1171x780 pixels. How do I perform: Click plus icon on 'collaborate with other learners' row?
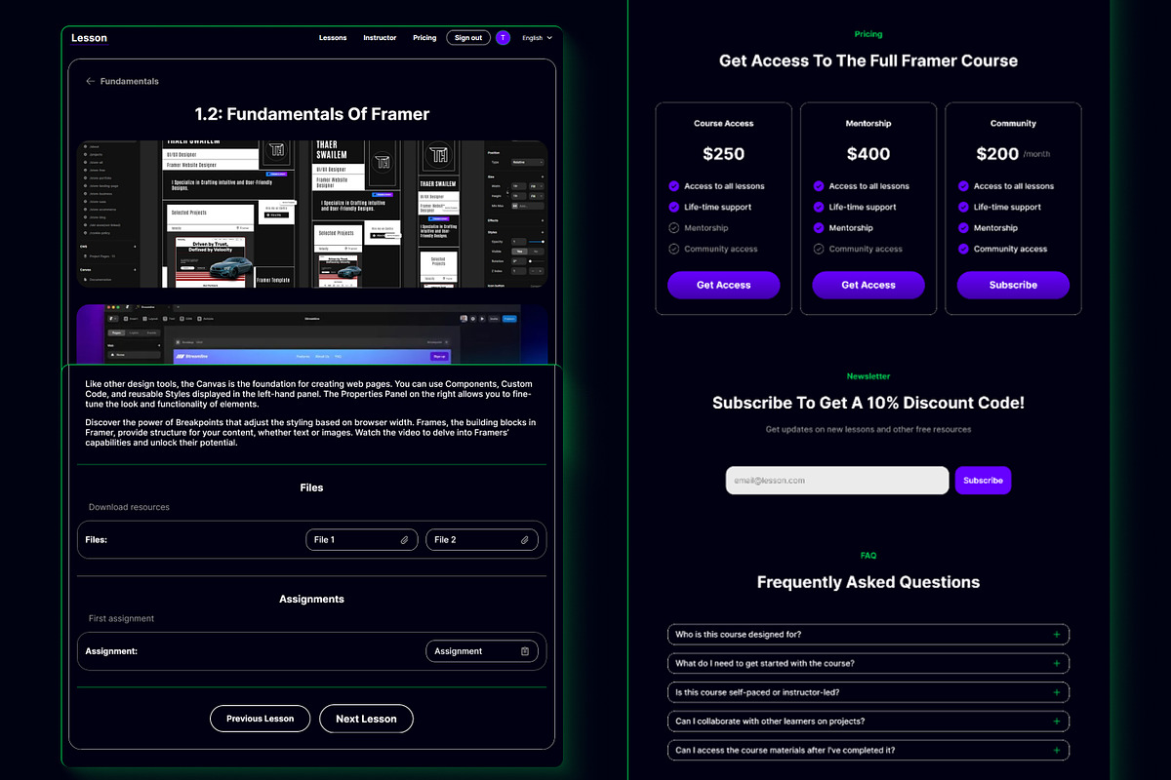[x=1057, y=721]
